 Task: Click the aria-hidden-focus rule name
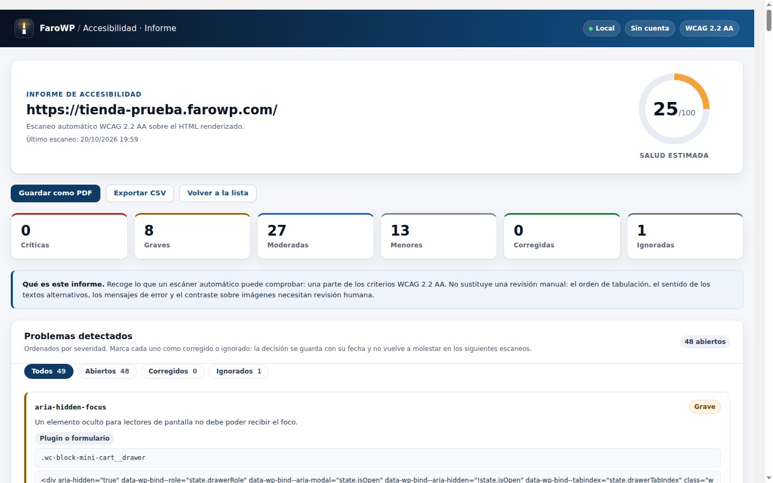70,407
